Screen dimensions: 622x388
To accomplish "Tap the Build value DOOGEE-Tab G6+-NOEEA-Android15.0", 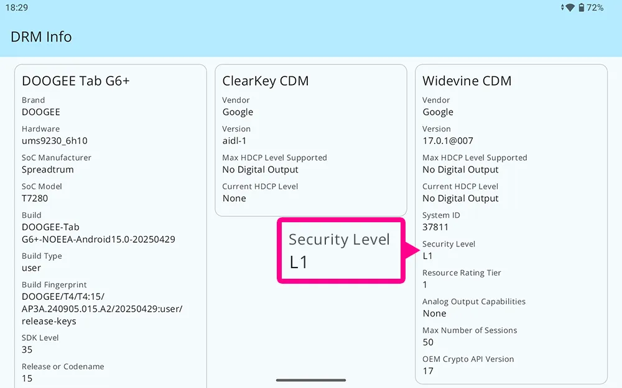I will [x=98, y=233].
